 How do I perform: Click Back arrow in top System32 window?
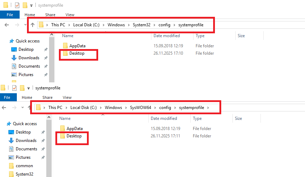7,25
